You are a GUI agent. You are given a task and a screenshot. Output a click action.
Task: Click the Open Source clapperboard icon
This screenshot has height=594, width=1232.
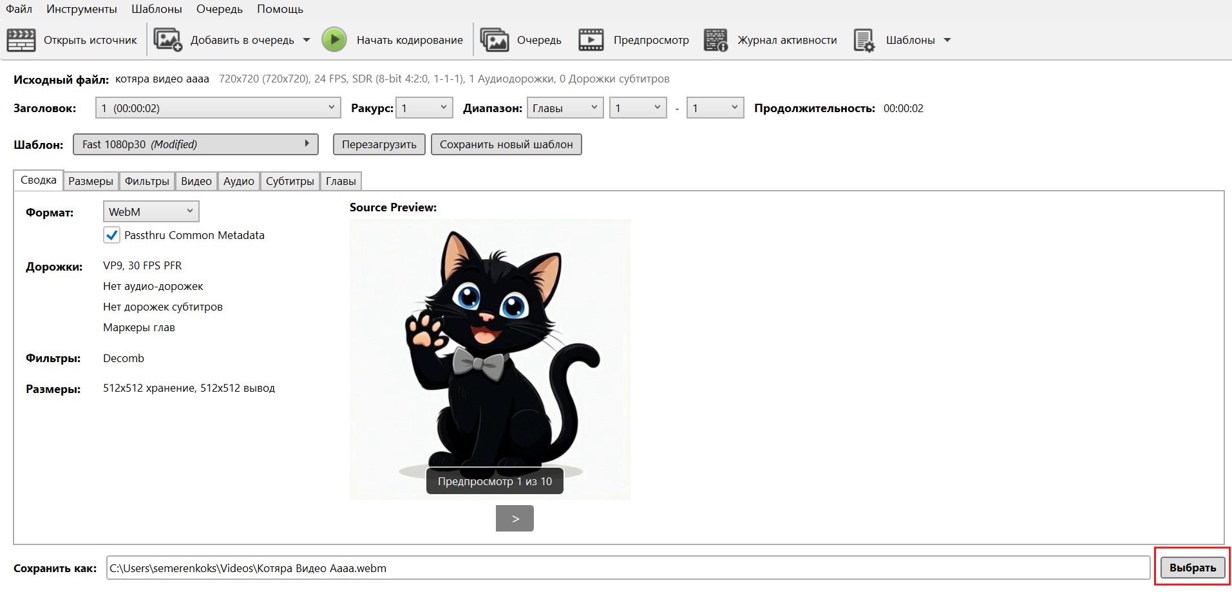21,40
